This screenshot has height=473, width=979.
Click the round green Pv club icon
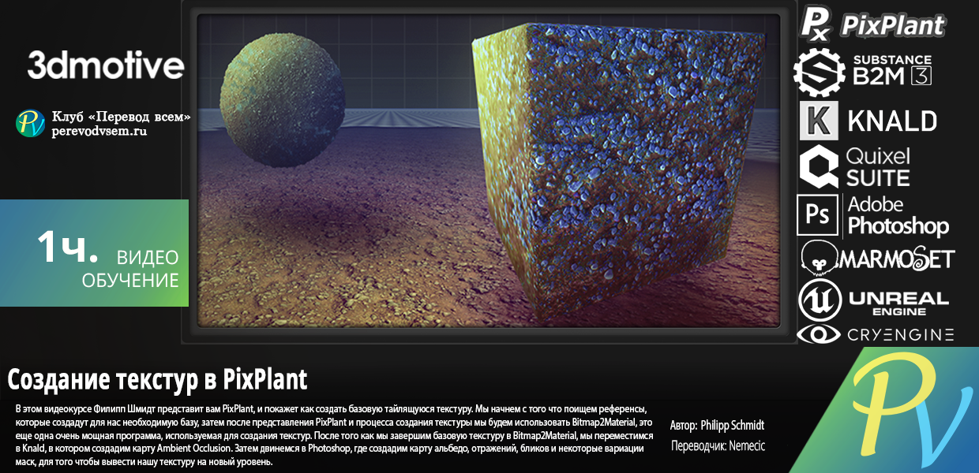(x=30, y=123)
